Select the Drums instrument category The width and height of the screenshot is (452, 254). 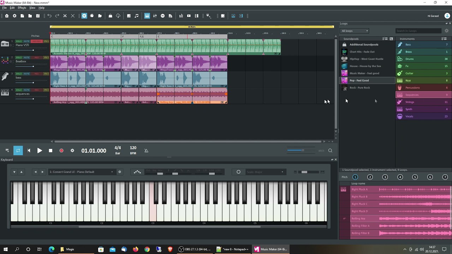pyautogui.click(x=423, y=59)
